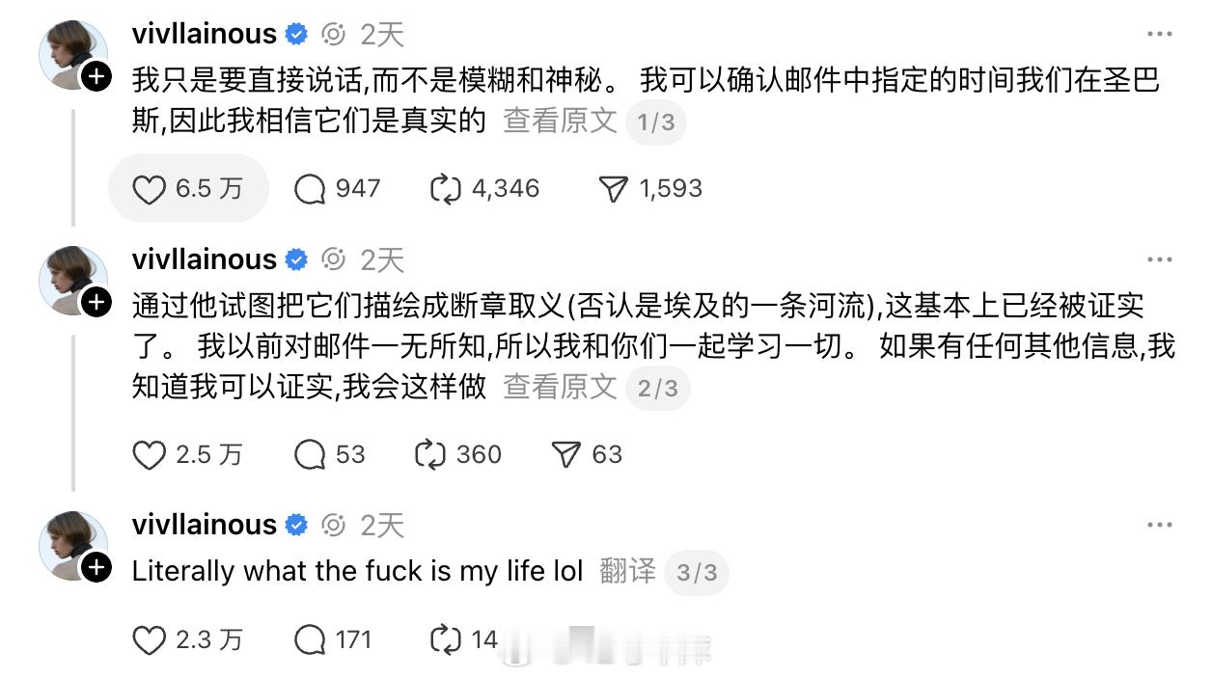Expand the "..." menu on the second post
The height and width of the screenshot is (679, 1212).
[1159, 258]
